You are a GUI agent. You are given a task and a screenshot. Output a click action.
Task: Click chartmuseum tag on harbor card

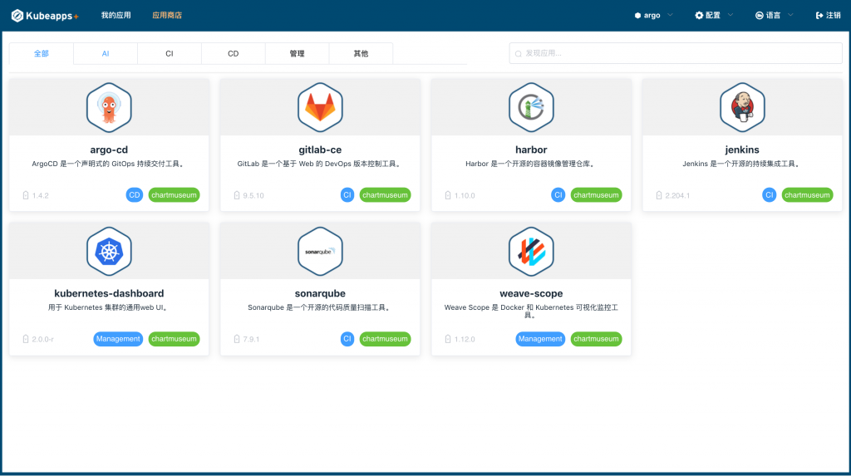pos(597,195)
